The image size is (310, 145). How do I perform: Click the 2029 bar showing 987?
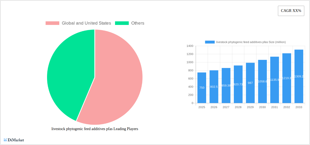pyautogui.click(x=250, y=83)
